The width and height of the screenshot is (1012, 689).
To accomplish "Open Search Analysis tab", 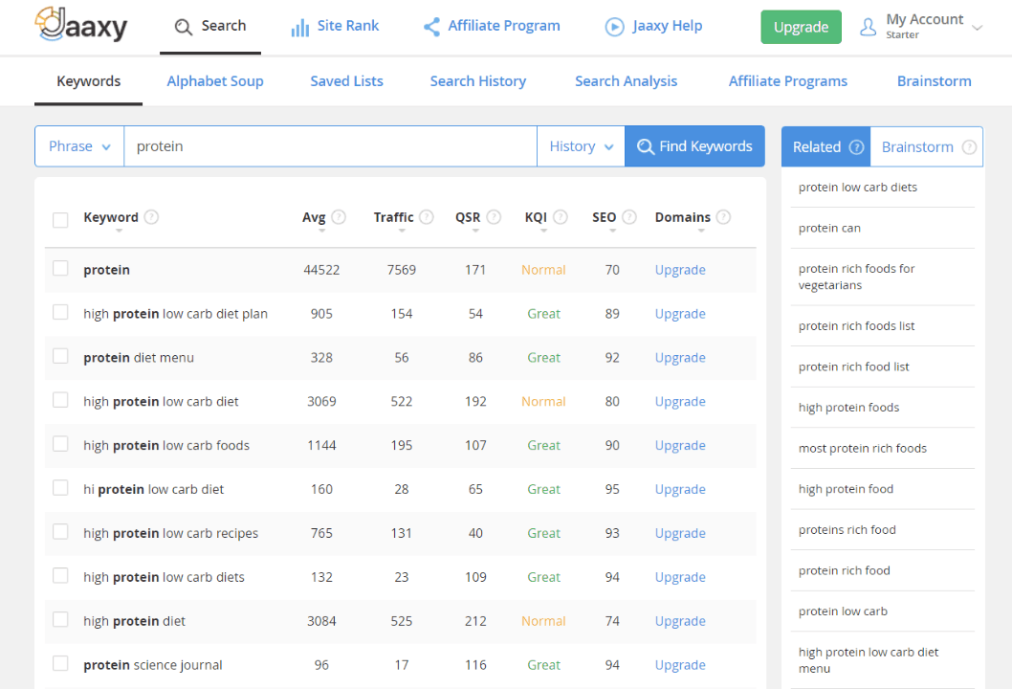I will (627, 81).
